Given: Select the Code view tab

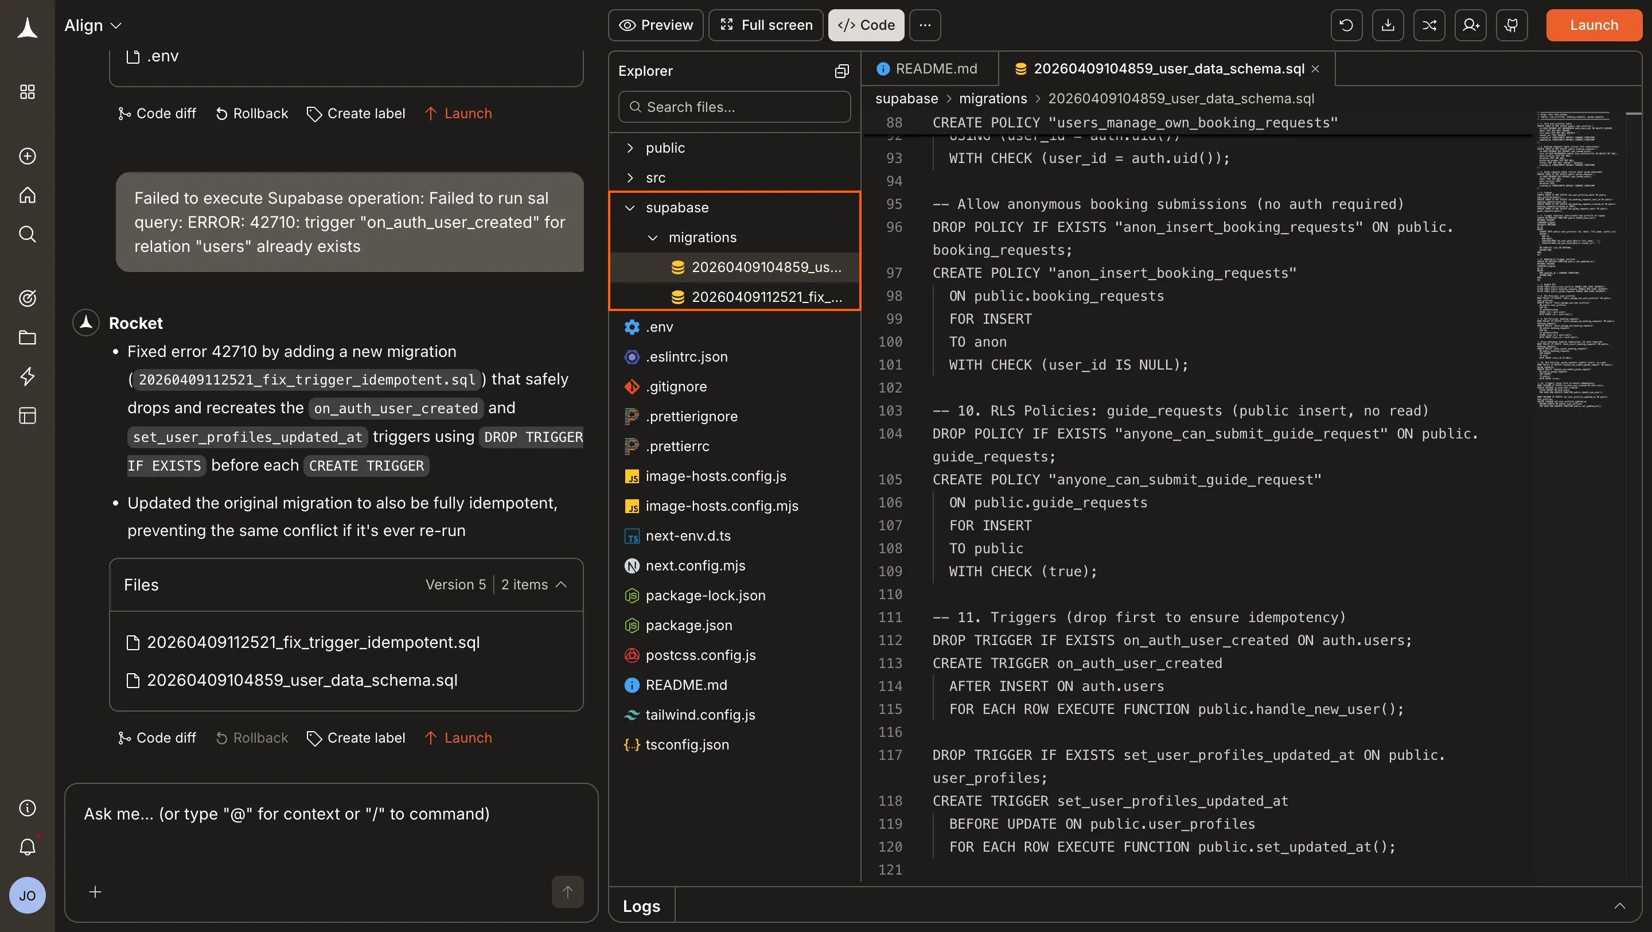Looking at the screenshot, I should pyautogui.click(x=866, y=25).
